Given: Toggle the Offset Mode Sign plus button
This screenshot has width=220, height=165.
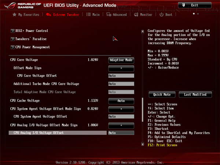Looking at the screenshot, I should (x=121, y=68).
